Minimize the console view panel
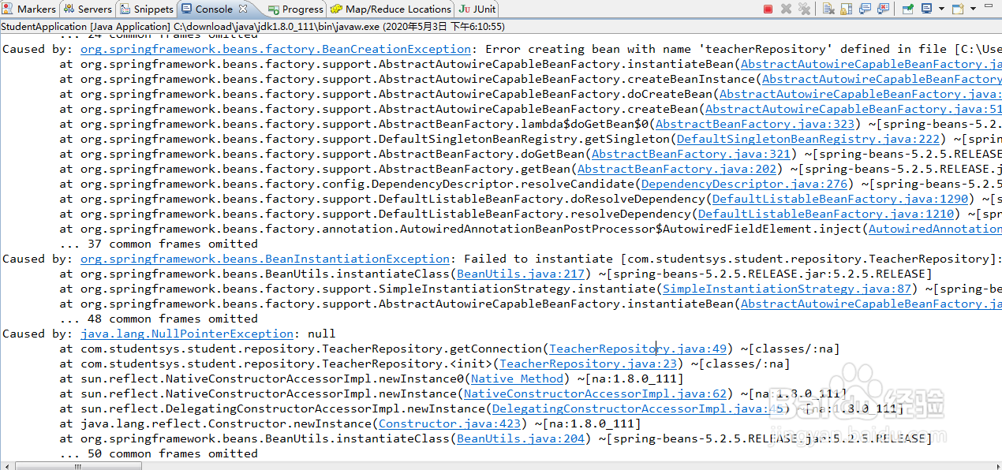The width and height of the screenshot is (1002, 470). click(989, 6)
